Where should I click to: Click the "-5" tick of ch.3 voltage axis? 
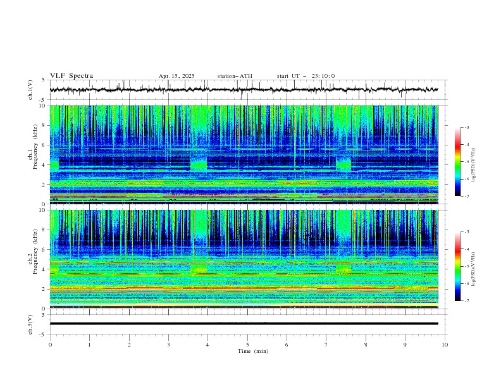[x=43, y=335]
